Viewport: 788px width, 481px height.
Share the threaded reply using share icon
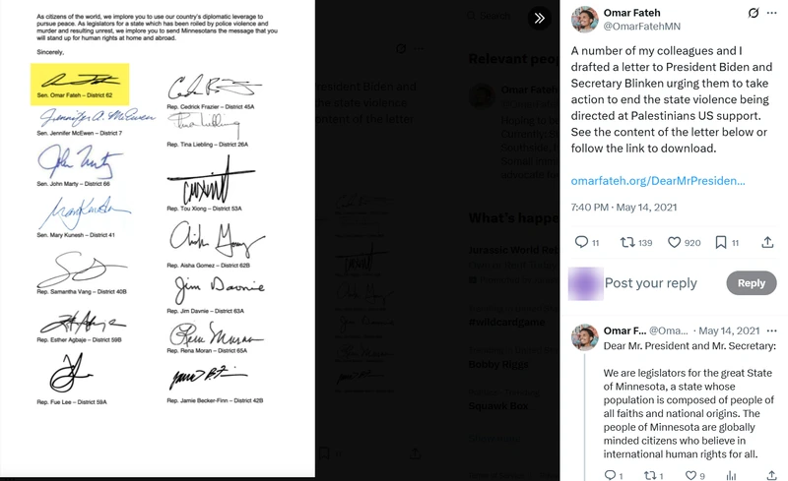pos(771,475)
